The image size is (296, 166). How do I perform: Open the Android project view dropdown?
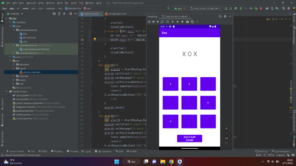pyautogui.click(x=15, y=14)
